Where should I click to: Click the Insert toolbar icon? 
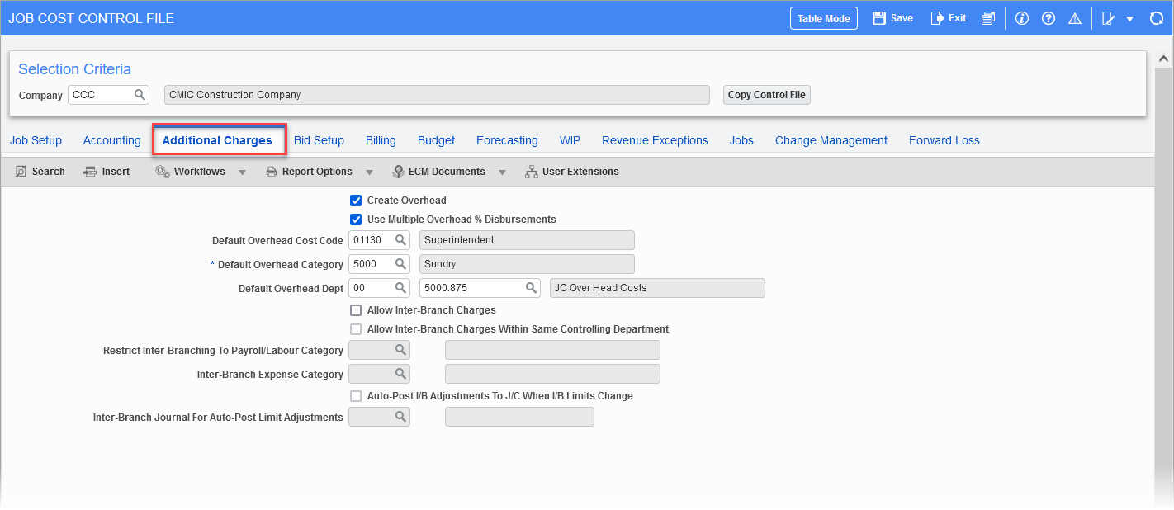(107, 171)
